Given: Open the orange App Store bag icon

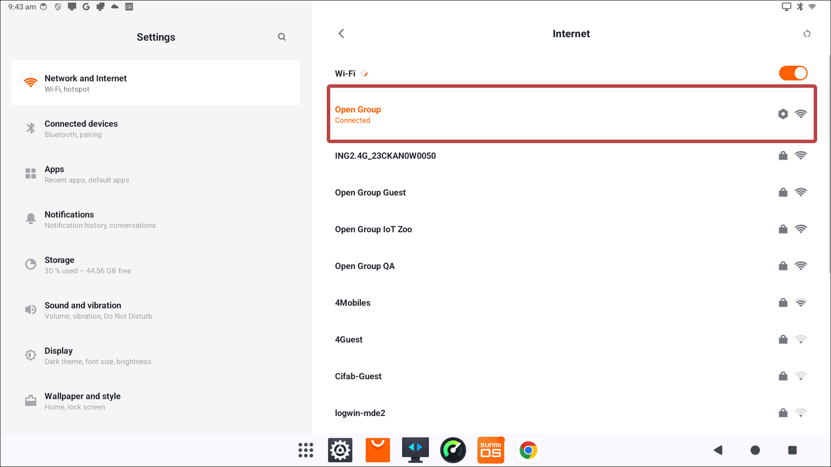Looking at the screenshot, I should (377, 450).
